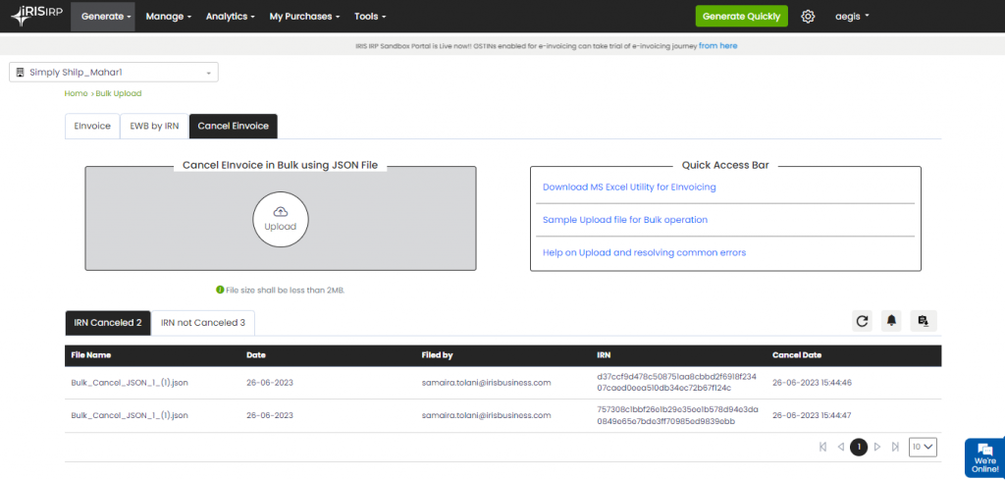
Task: Click the download report icon
Action: pos(923,321)
